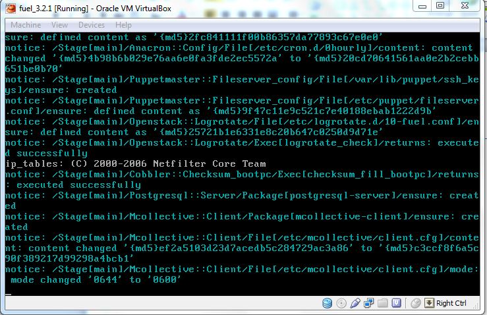Click the Right Ctrl host key label
This screenshot has width=487, height=315.
(x=451, y=303)
